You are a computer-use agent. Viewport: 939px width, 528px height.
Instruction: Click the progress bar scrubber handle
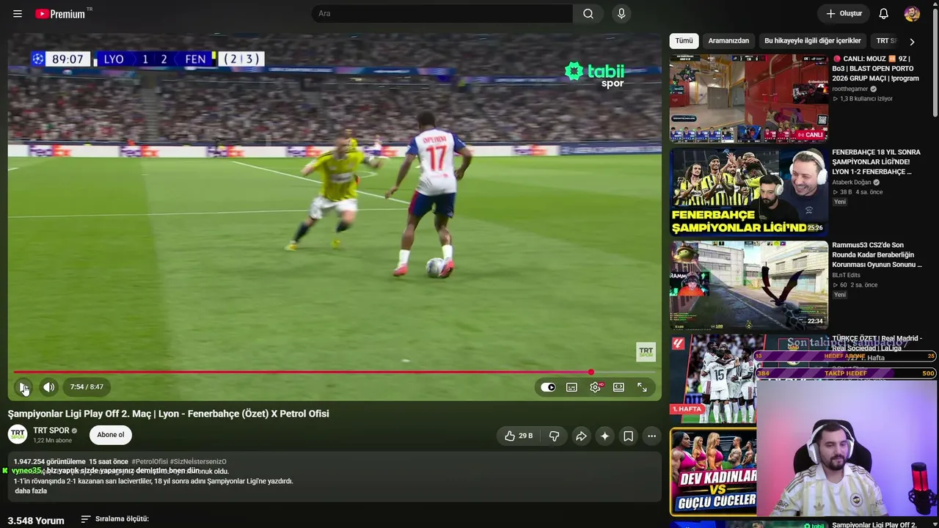(591, 373)
